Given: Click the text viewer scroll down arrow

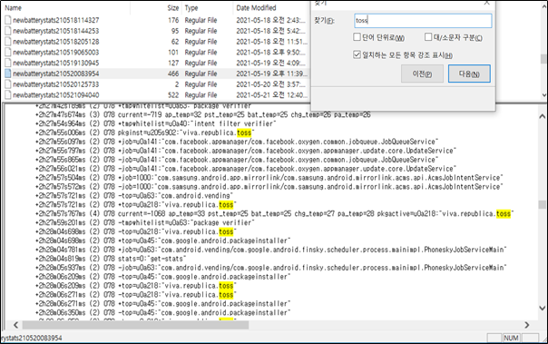Looking at the screenshot, I should 542,308.
